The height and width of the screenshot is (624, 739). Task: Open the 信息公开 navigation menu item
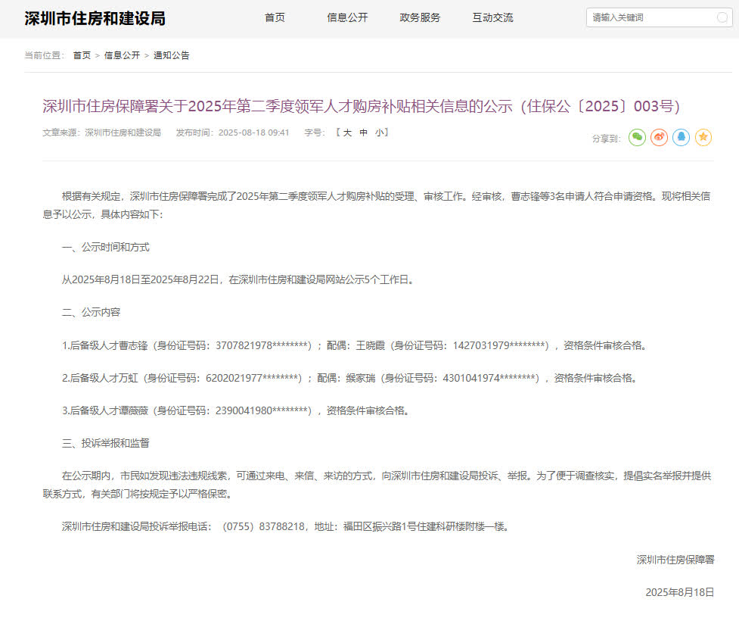(x=347, y=17)
